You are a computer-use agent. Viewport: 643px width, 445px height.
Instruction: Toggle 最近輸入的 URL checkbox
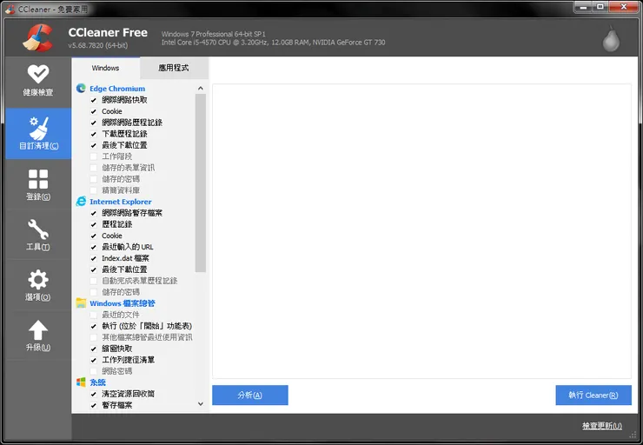tap(94, 247)
